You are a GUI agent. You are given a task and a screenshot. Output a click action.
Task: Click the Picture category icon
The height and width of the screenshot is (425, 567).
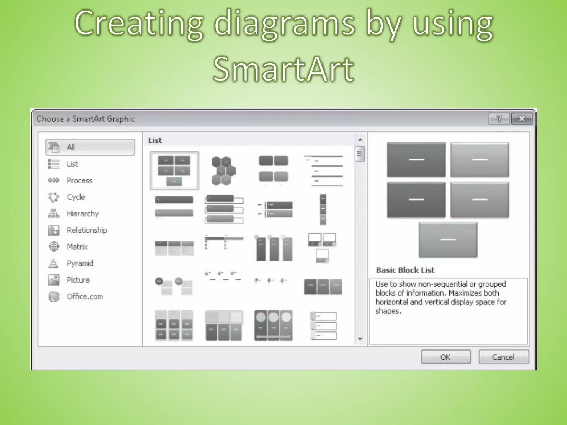pos(53,280)
